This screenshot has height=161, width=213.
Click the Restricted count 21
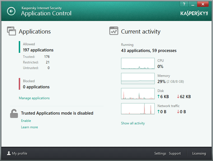click(48, 62)
